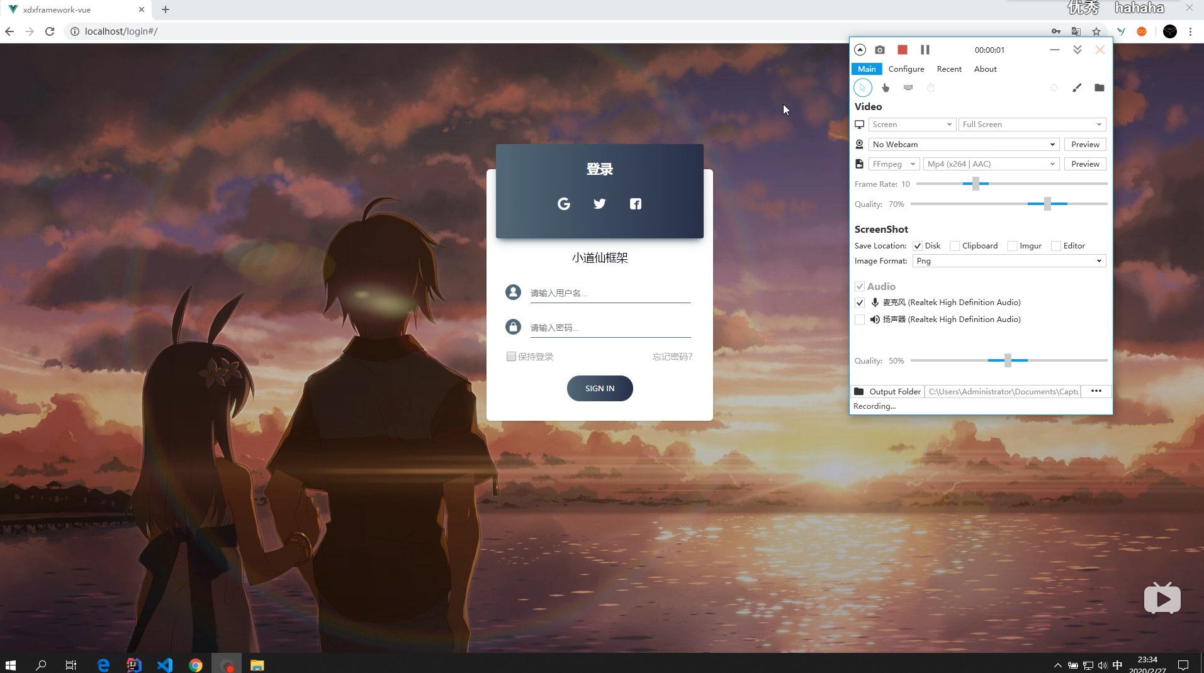The width and height of the screenshot is (1204, 673).
Task: Open the Png image format dropdown
Action: [x=1009, y=261]
